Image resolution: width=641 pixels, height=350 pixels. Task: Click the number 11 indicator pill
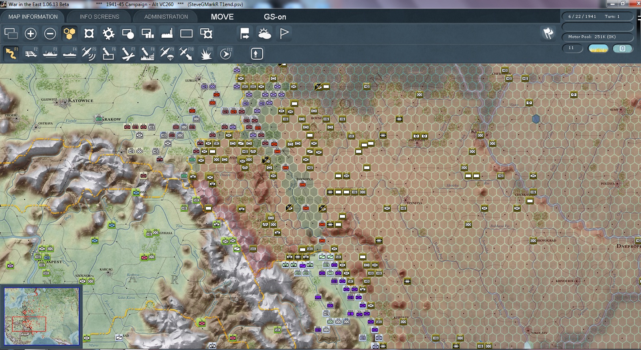click(x=572, y=48)
